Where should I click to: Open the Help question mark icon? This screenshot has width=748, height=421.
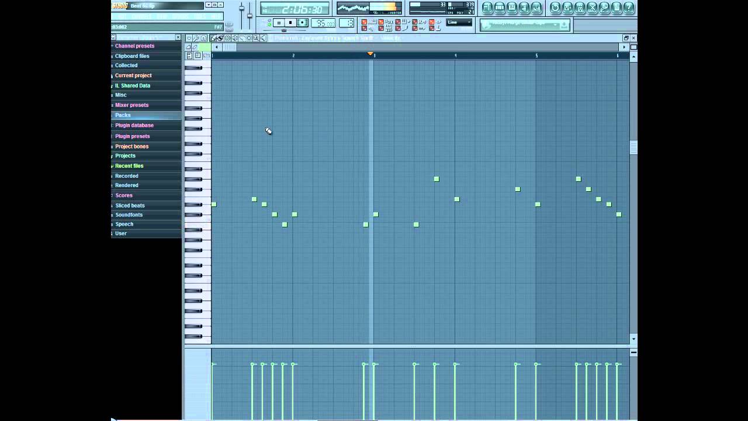tap(629, 8)
